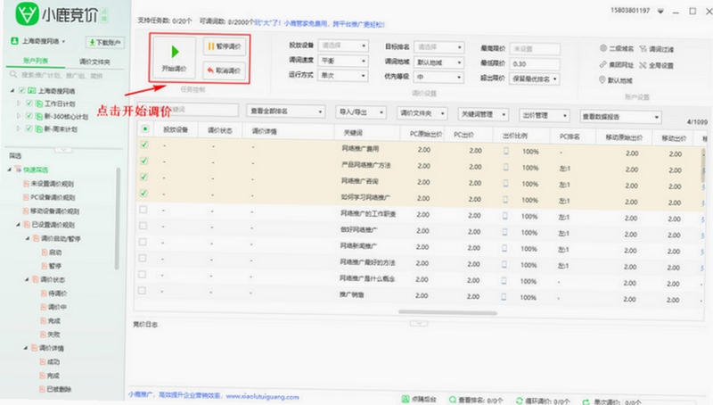Screen dimensions: 713x405
Task: Check the 做好网络推广 row checkbox
Action: pyautogui.click(x=143, y=226)
